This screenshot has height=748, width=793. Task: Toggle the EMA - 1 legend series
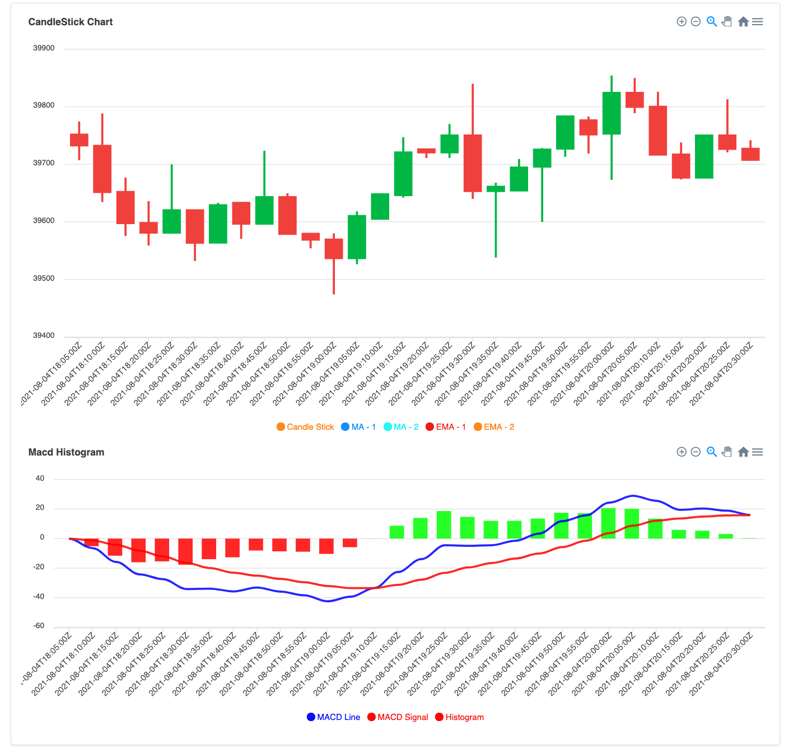point(446,427)
